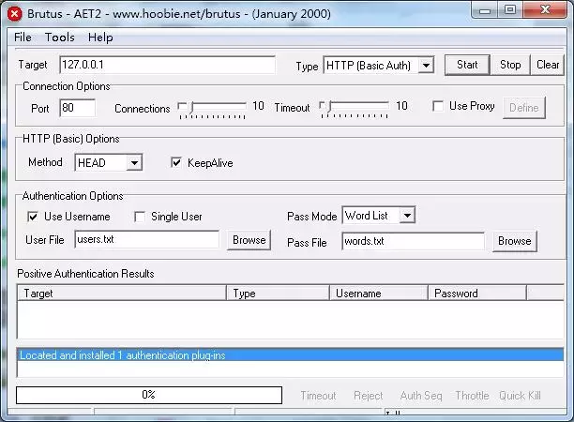
Task: Click the Username column header in results
Action: click(379, 294)
